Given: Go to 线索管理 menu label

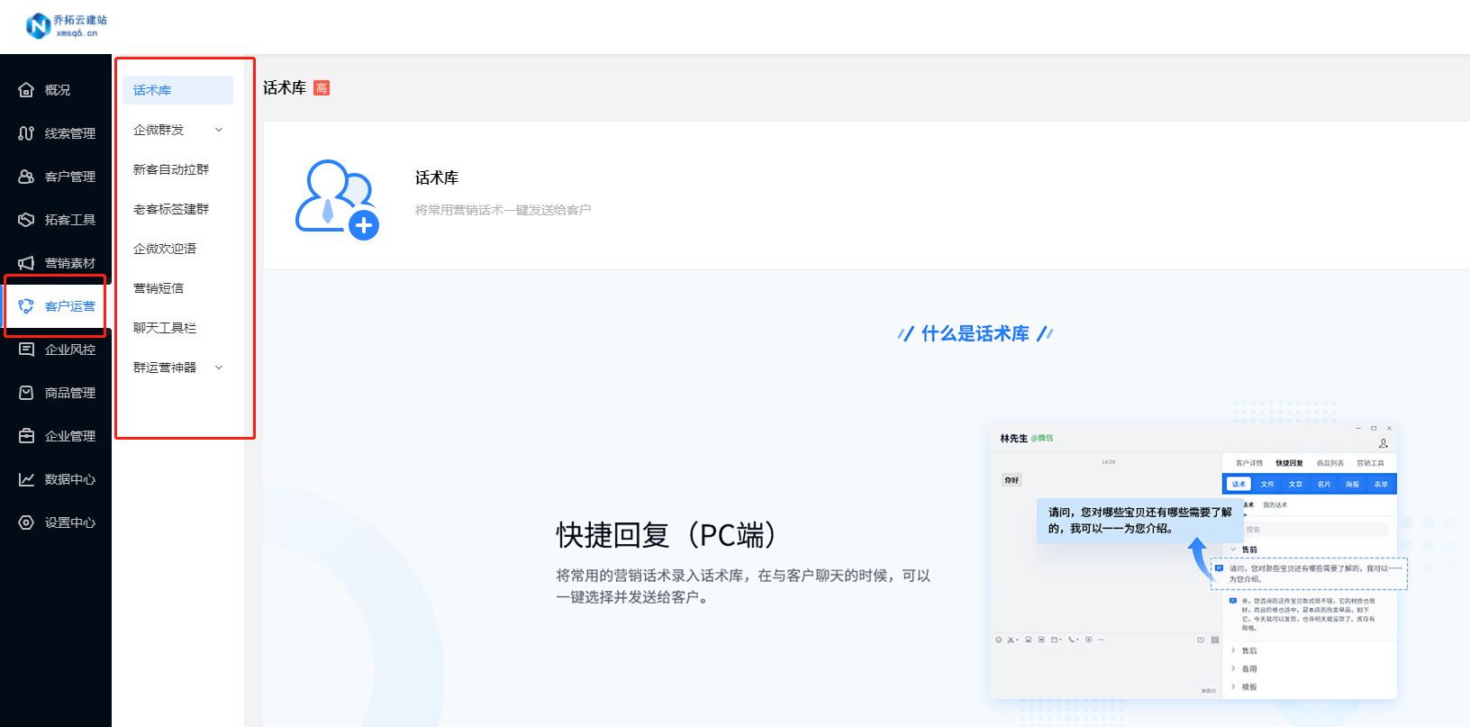Looking at the screenshot, I should click(x=70, y=133).
